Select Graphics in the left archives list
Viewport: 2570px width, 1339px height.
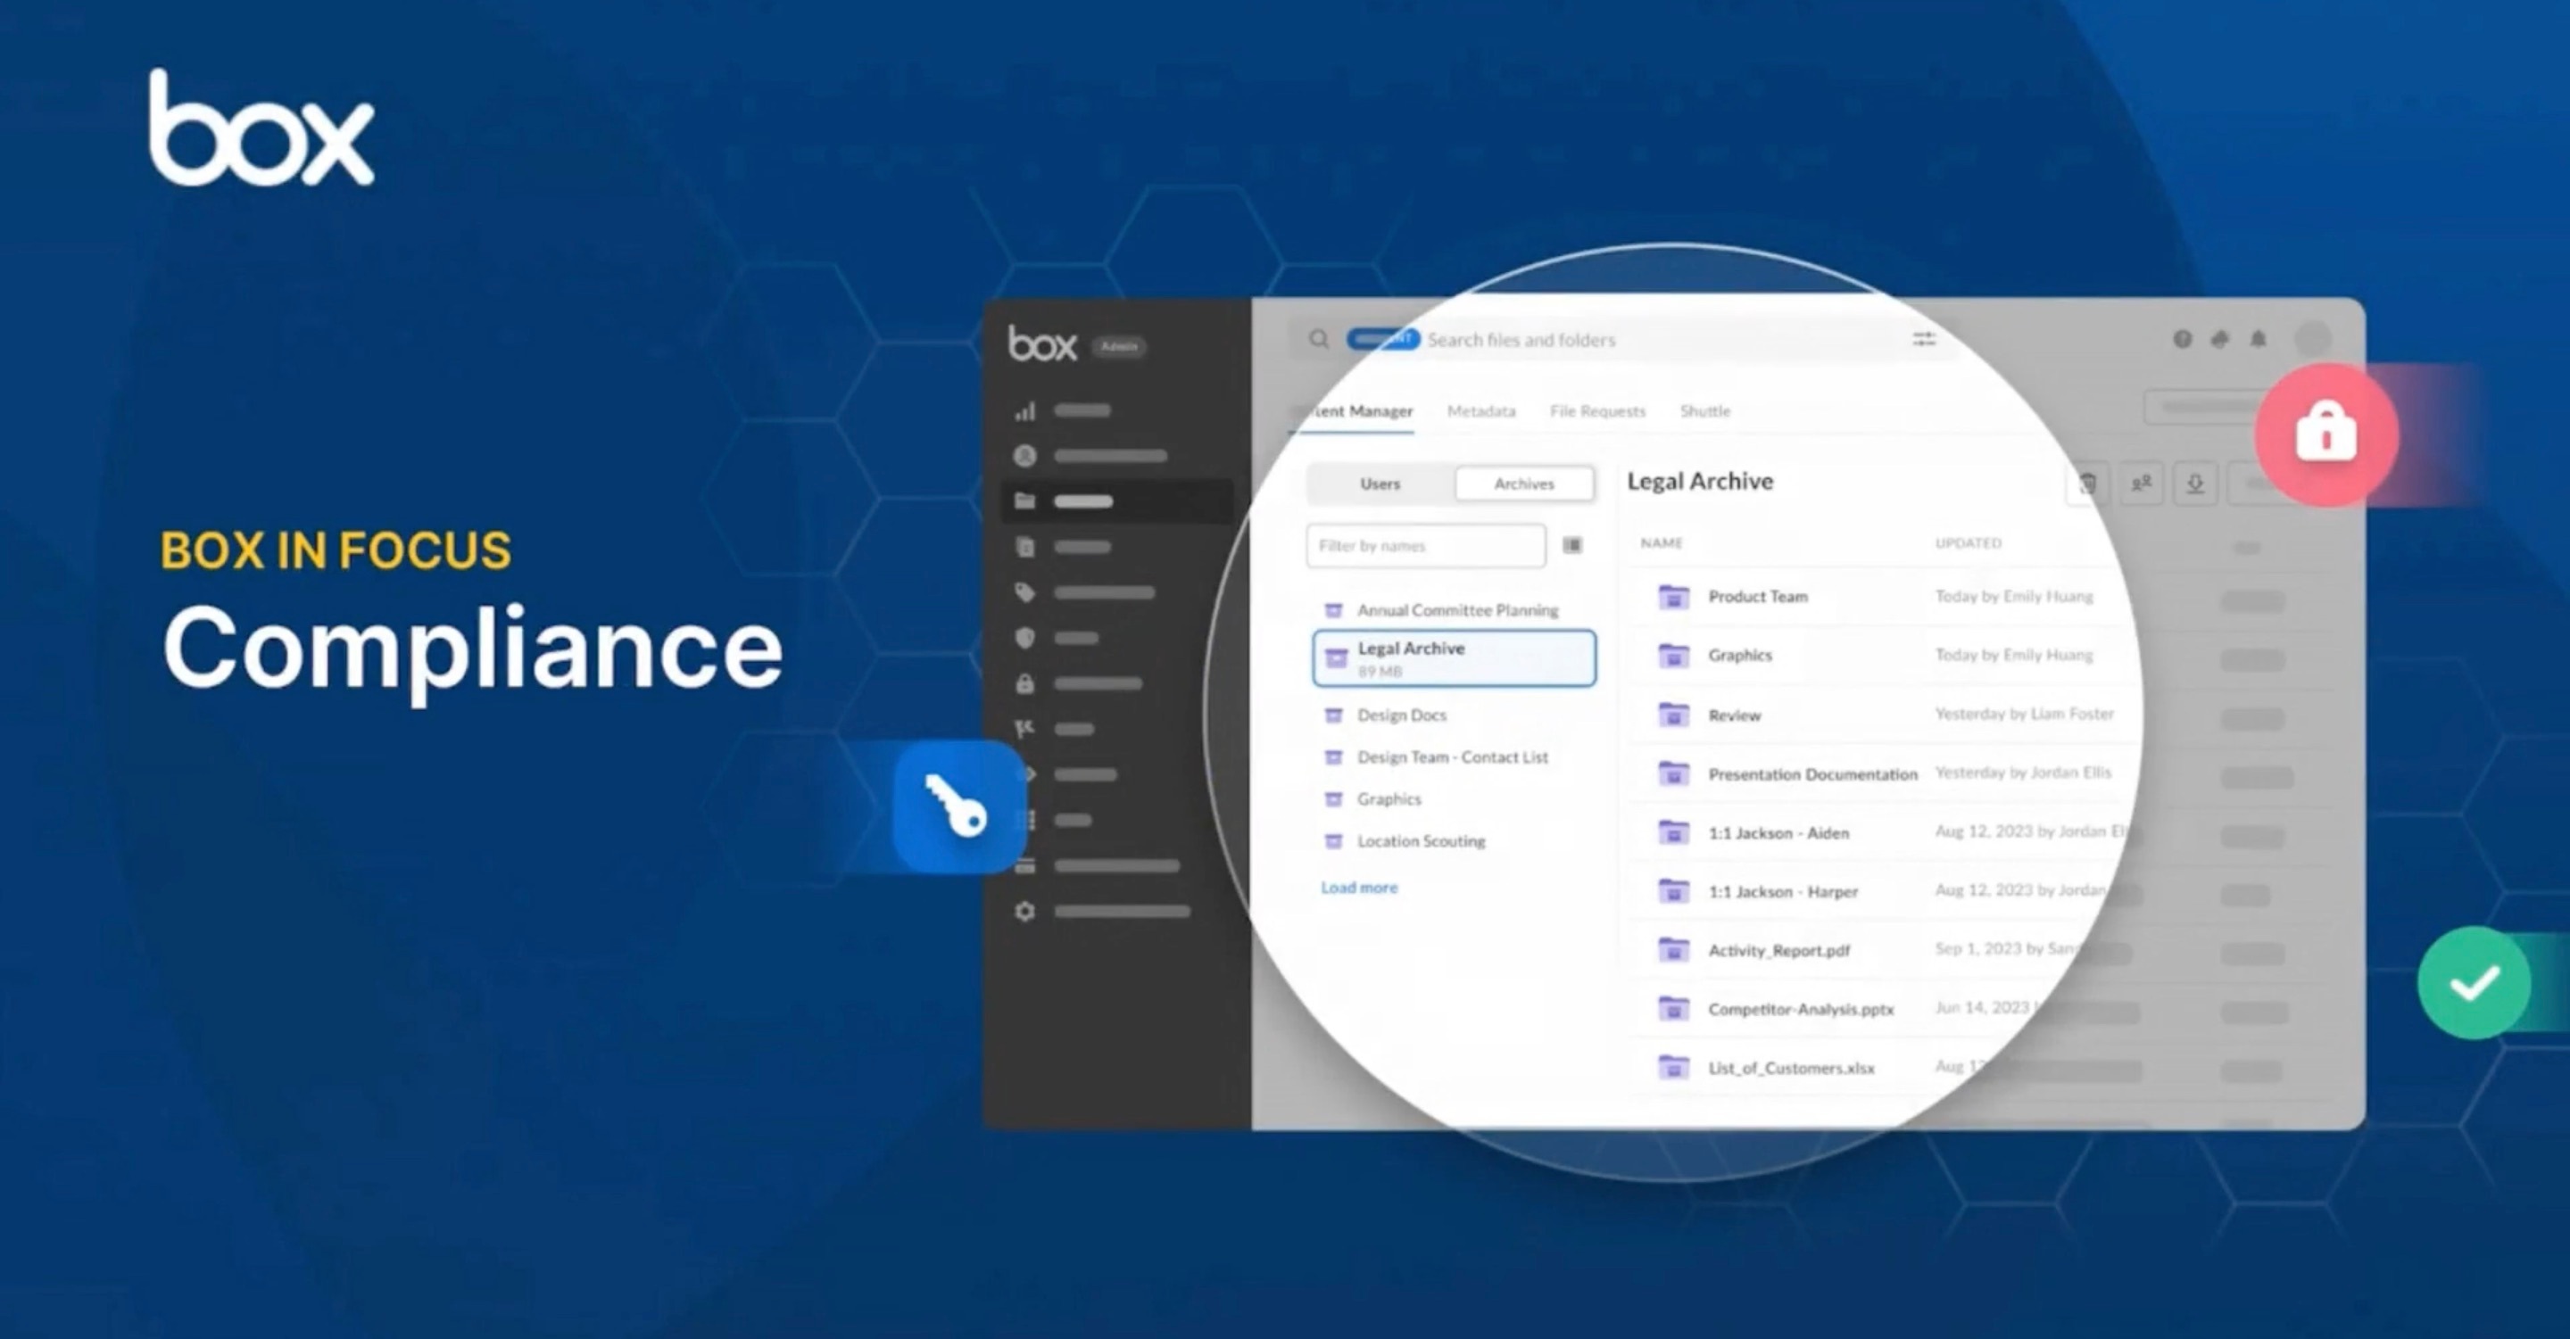coord(1389,799)
